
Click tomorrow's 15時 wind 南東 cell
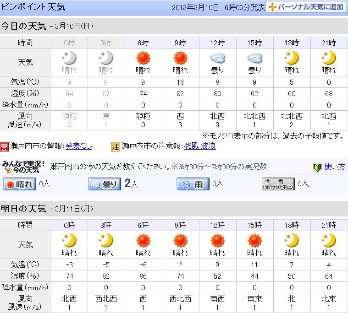coord(254,303)
